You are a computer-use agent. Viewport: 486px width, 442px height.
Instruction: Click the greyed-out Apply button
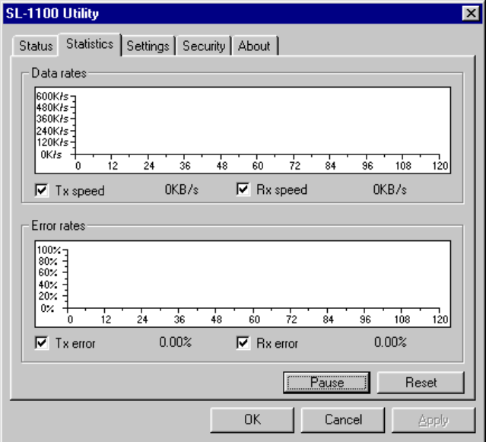pyautogui.click(x=434, y=420)
